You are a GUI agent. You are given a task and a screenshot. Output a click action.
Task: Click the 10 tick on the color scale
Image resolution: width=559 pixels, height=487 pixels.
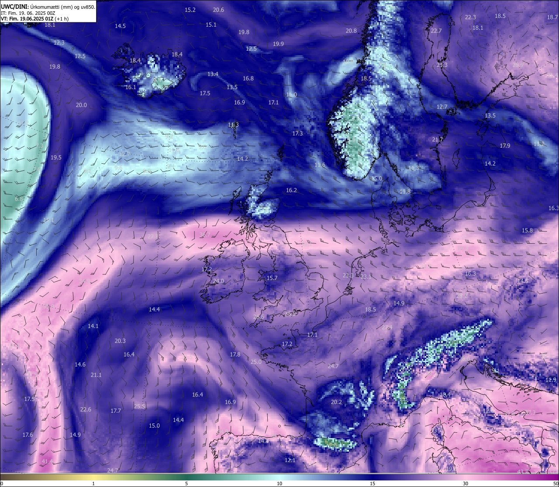(279, 484)
